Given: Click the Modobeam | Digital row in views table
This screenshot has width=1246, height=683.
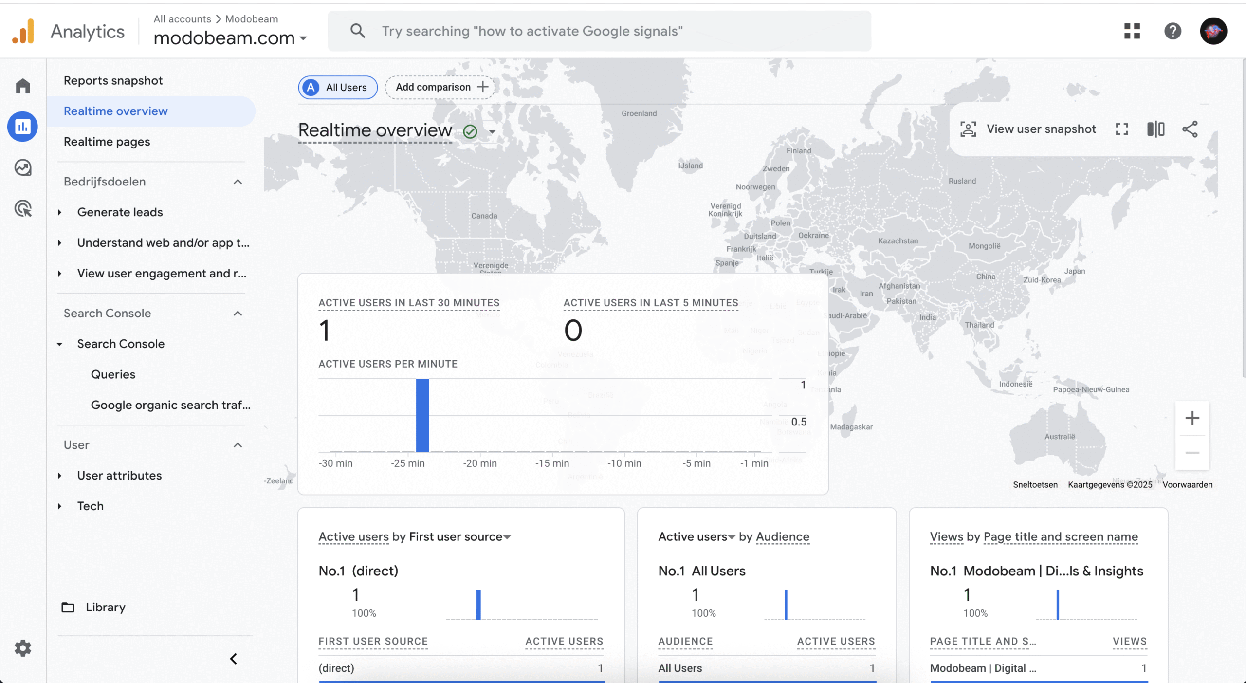Looking at the screenshot, I should (1038, 668).
